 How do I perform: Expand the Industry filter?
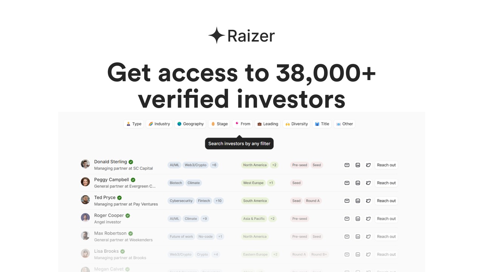(x=159, y=124)
